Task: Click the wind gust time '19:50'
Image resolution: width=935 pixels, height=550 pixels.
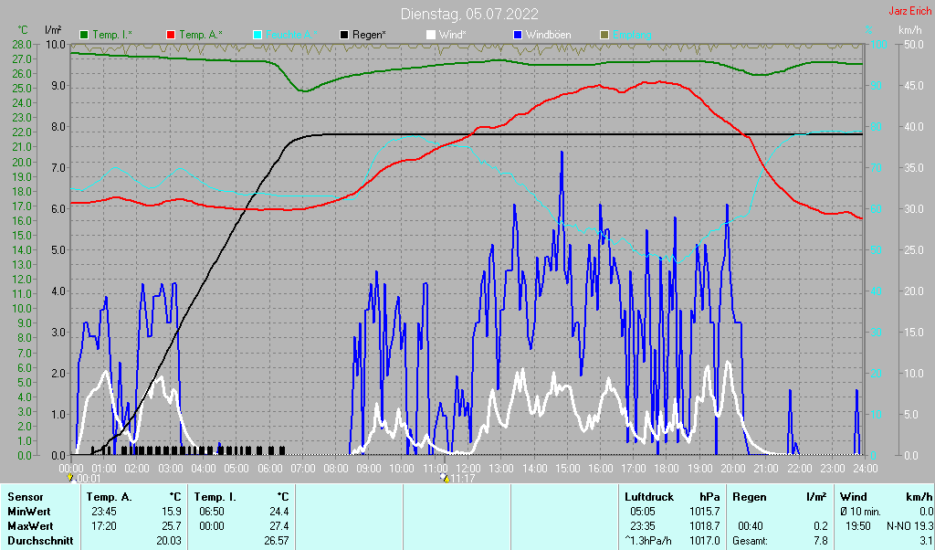Action: (x=858, y=527)
